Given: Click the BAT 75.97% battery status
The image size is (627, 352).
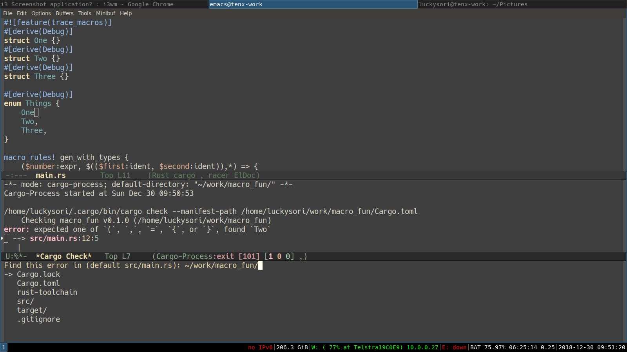Looking at the screenshot, I should (x=504, y=347).
